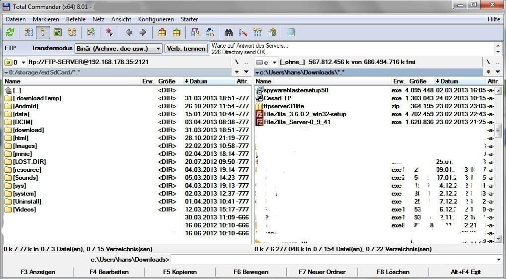This screenshot has width=506, height=279.
Task: Switch to brief names-only view icon
Action: (29, 33)
